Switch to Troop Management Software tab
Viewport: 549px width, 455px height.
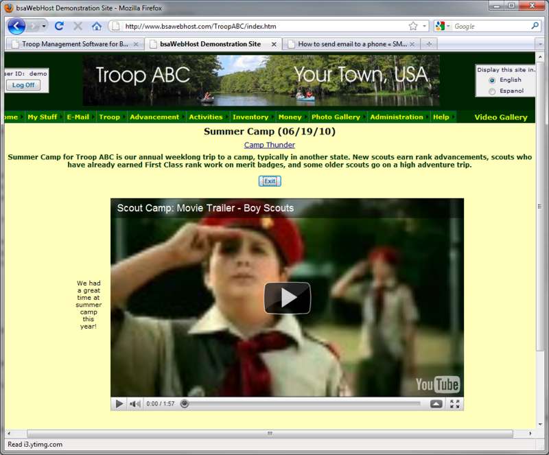(x=75, y=44)
